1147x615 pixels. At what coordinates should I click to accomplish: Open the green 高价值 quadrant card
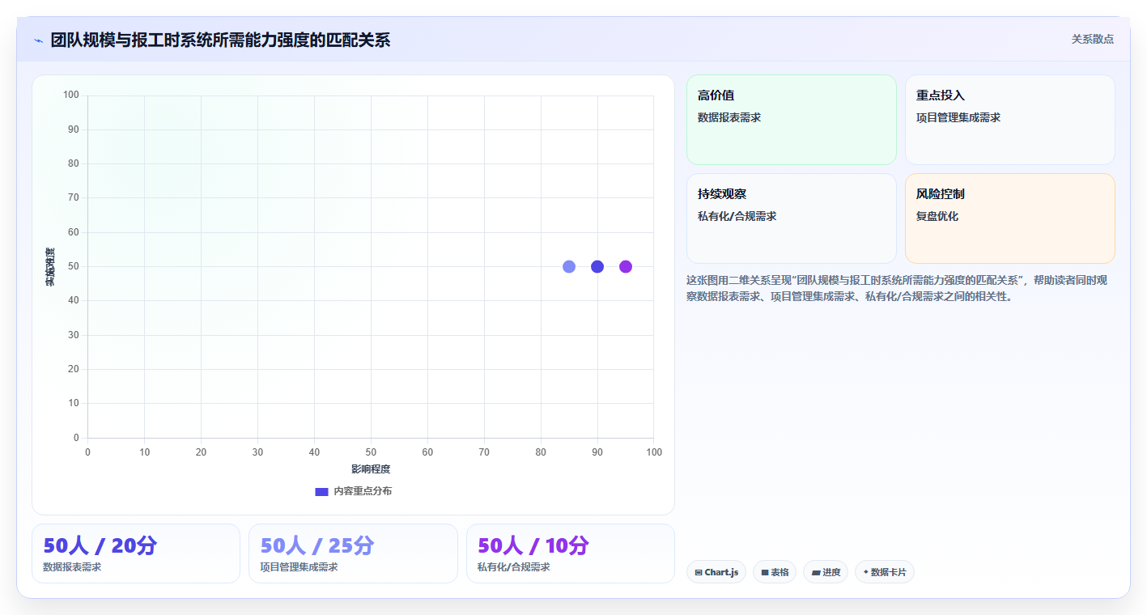[x=792, y=120]
